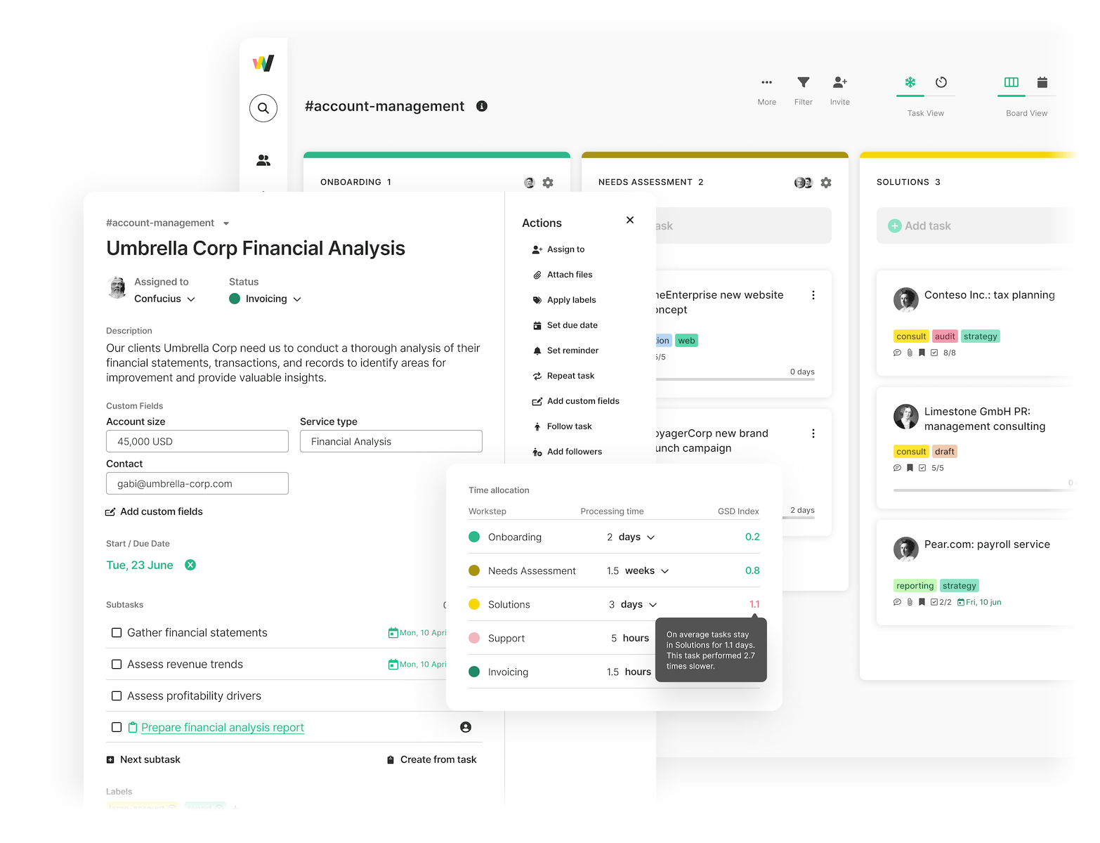This screenshot has height=843, width=1100.
Task: Click the info icon beside #account-management
Action: point(482,106)
